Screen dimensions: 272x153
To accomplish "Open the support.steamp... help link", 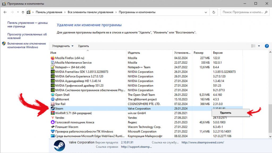I will [136, 147].
